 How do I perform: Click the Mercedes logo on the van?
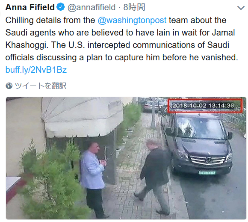click(x=208, y=160)
